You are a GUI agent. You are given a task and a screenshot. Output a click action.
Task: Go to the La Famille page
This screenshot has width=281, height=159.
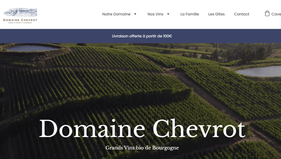tap(190, 14)
